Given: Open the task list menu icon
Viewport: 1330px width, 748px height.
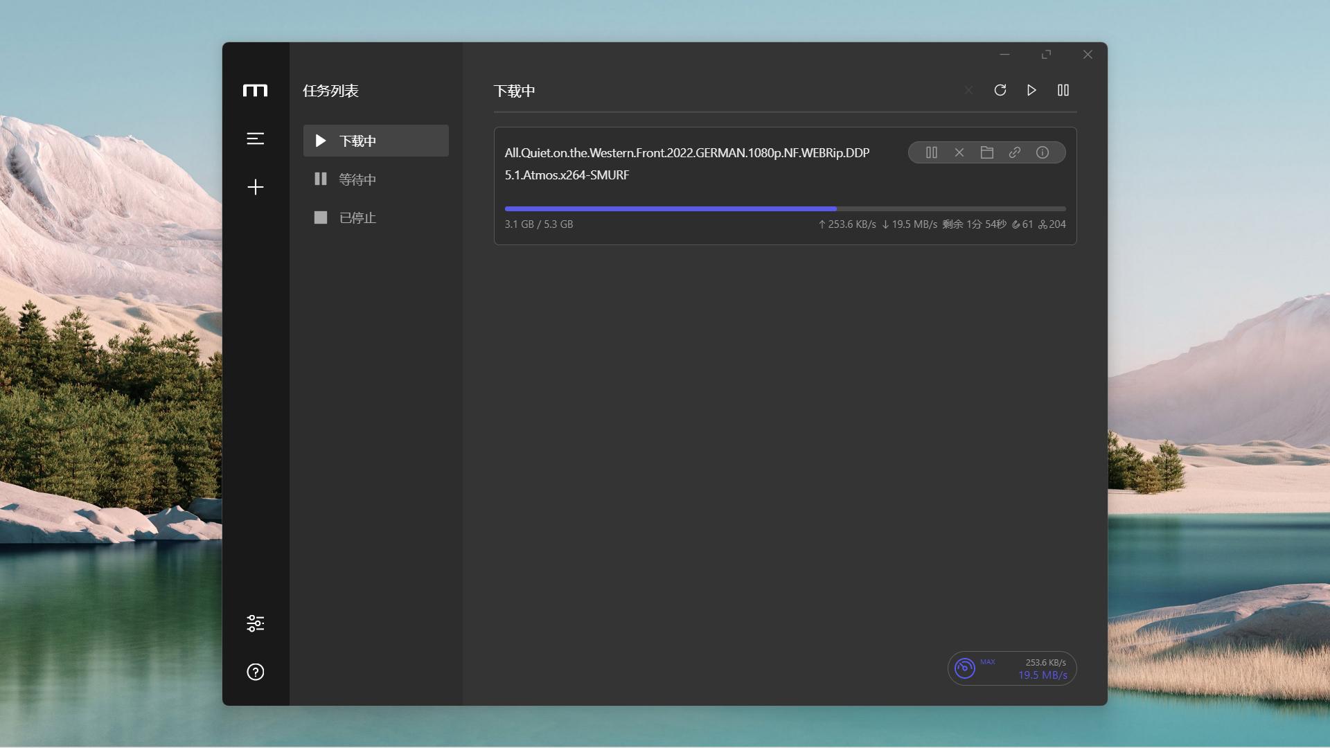Looking at the screenshot, I should tap(255, 139).
